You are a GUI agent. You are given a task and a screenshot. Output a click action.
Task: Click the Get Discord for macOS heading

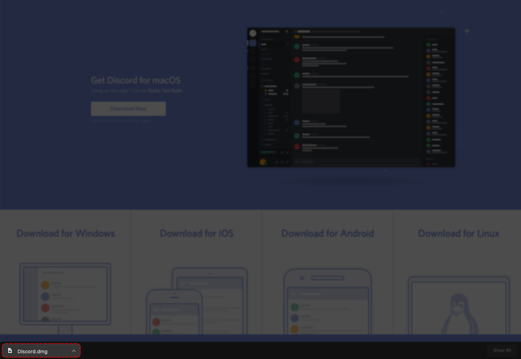coord(136,80)
